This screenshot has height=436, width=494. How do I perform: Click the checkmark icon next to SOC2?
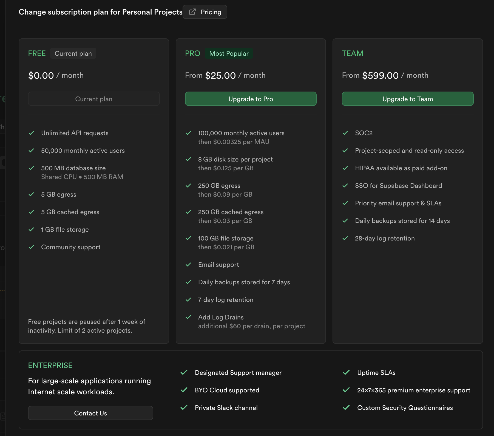pyautogui.click(x=345, y=133)
